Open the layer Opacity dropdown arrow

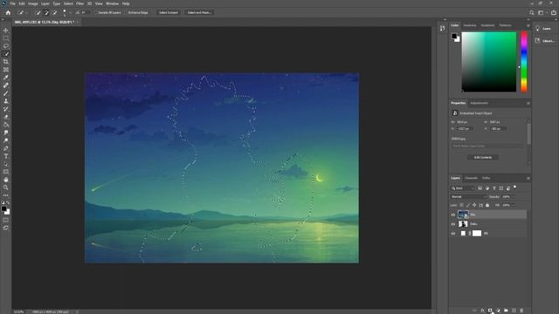(514, 196)
